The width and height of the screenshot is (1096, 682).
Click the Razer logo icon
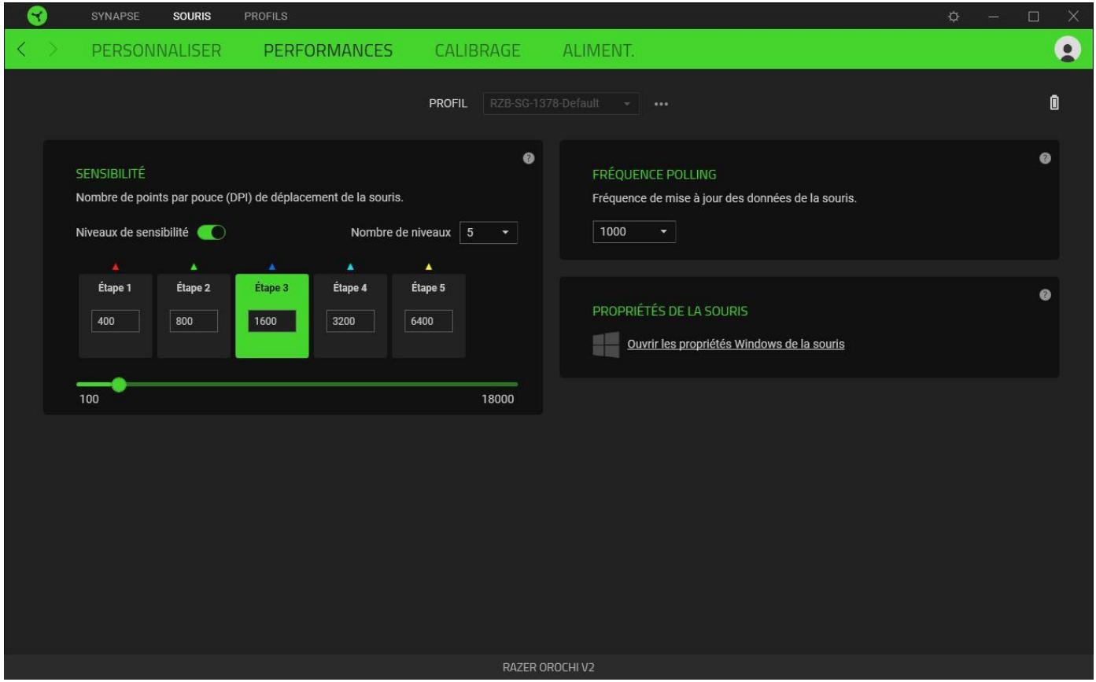click(39, 16)
